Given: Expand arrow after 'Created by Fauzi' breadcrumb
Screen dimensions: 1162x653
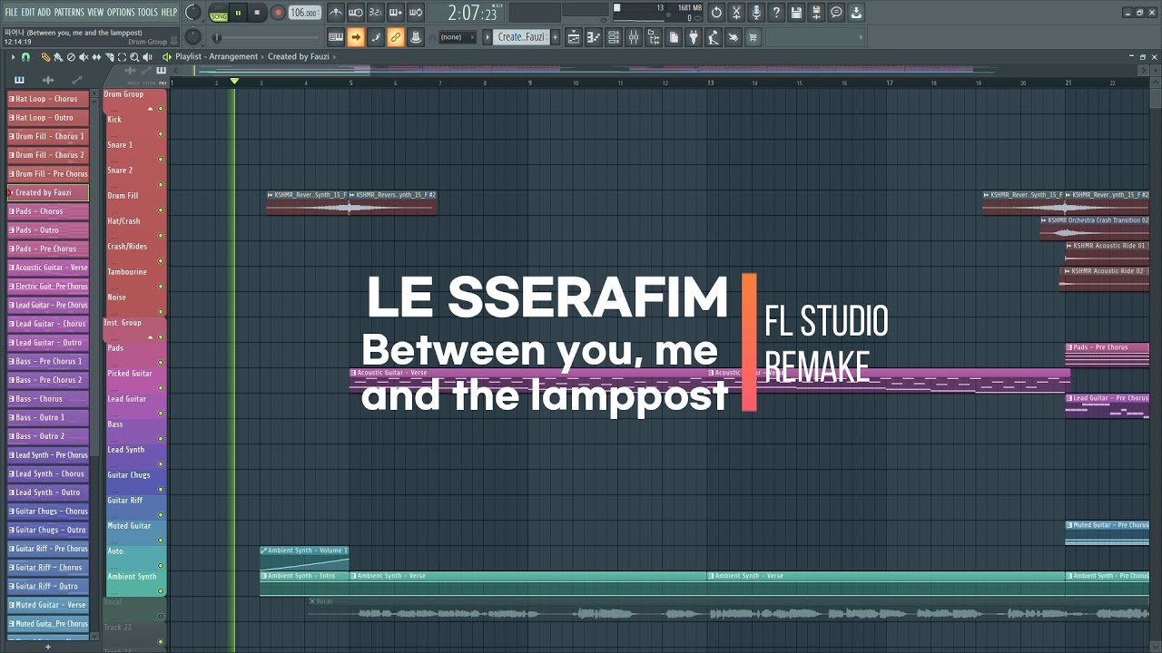Looking at the screenshot, I should pos(335,56).
